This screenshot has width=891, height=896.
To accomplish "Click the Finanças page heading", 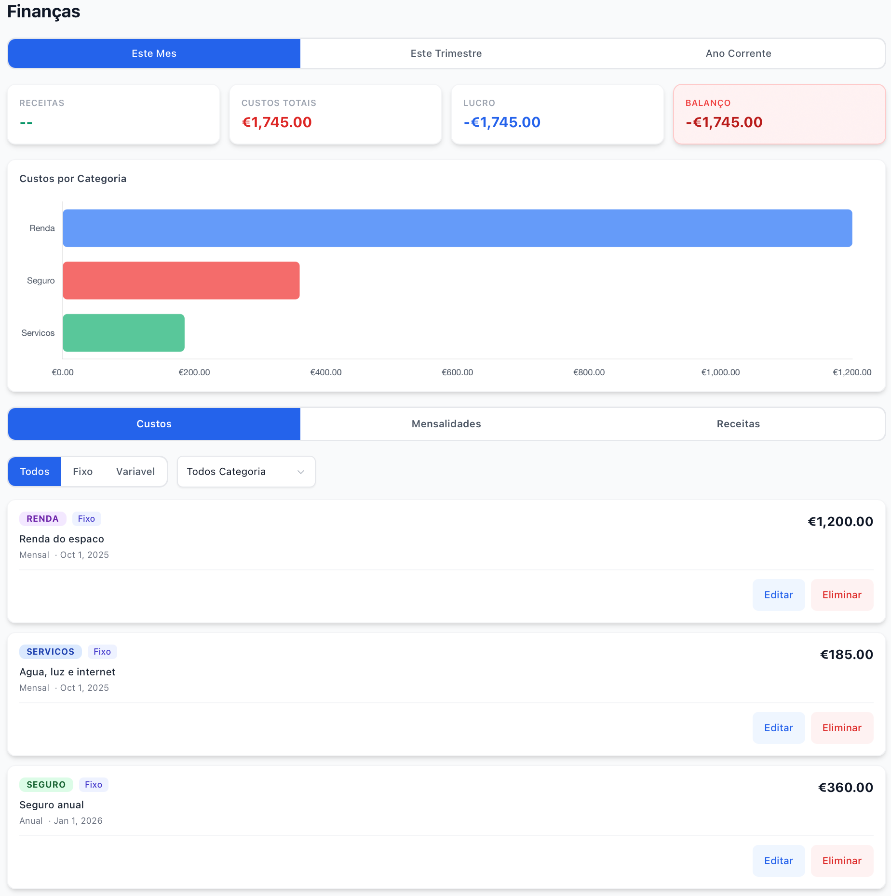I will 44,11.
